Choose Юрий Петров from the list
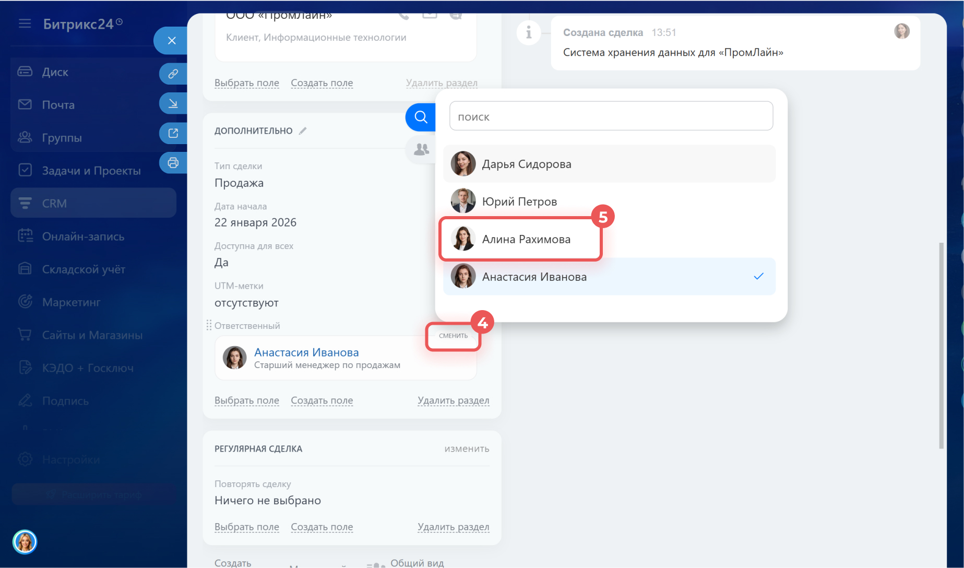964x568 pixels. tap(519, 202)
